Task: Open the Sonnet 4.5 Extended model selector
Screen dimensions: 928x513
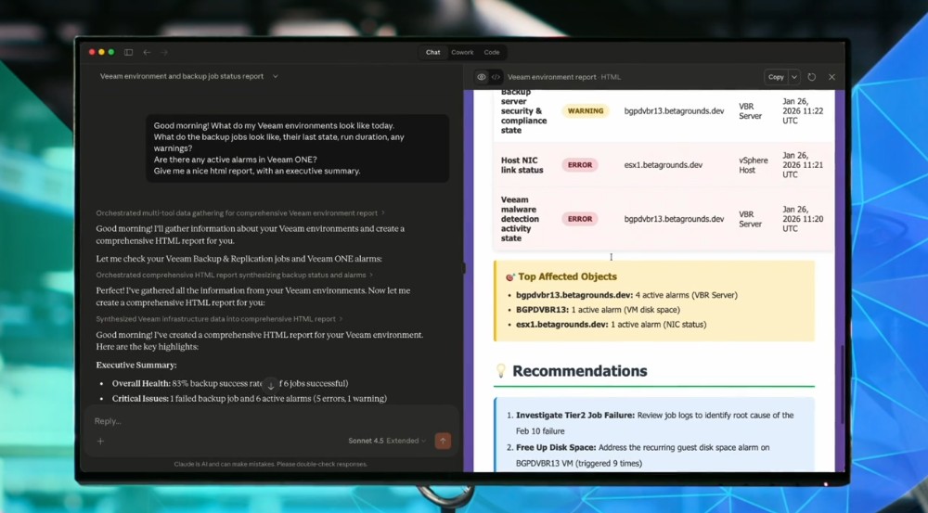Action: [395, 441]
